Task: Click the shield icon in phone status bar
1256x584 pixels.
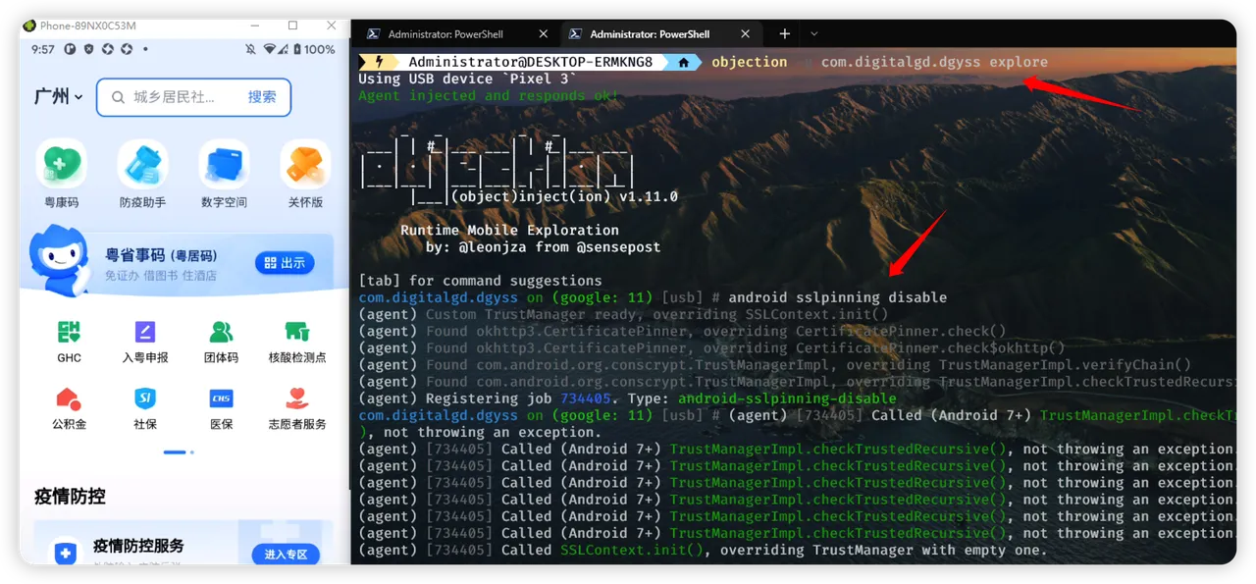Action: pyautogui.click(x=89, y=49)
